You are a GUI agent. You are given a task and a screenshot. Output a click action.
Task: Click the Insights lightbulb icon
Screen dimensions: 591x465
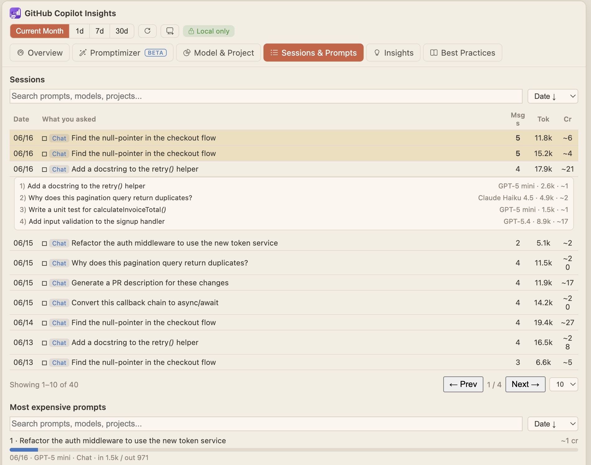point(377,53)
